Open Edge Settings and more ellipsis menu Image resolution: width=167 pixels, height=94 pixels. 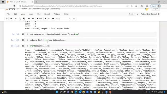tap(164, 6)
